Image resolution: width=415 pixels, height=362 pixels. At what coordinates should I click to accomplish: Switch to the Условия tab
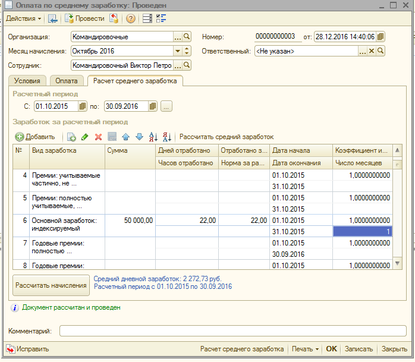[28, 80]
